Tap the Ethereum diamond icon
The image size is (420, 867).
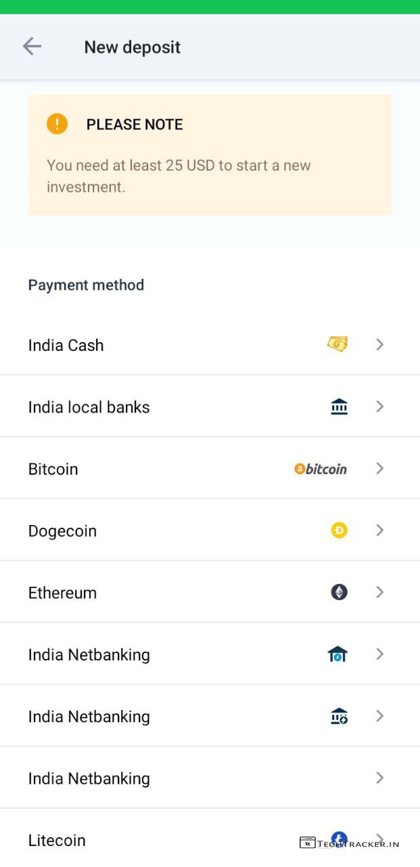coord(339,593)
